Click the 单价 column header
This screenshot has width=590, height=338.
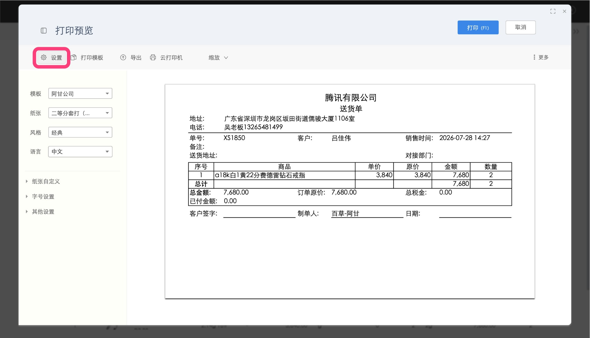(x=374, y=167)
